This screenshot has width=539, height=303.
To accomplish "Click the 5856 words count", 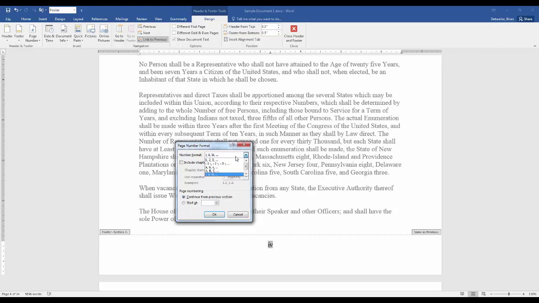I will (x=33, y=294).
